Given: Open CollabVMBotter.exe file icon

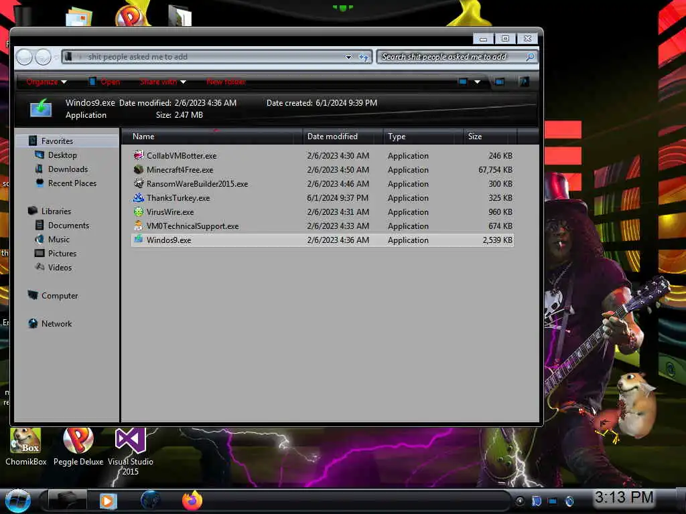Looking at the screenshot, I should tap(139, 155).
